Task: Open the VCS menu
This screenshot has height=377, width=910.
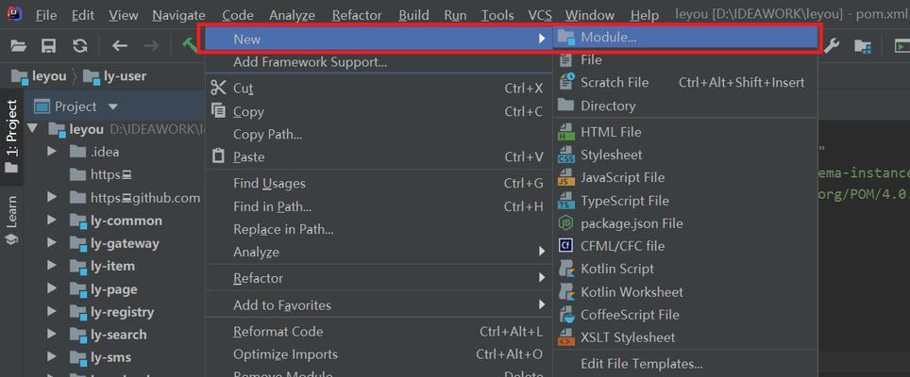Action: 540,15
